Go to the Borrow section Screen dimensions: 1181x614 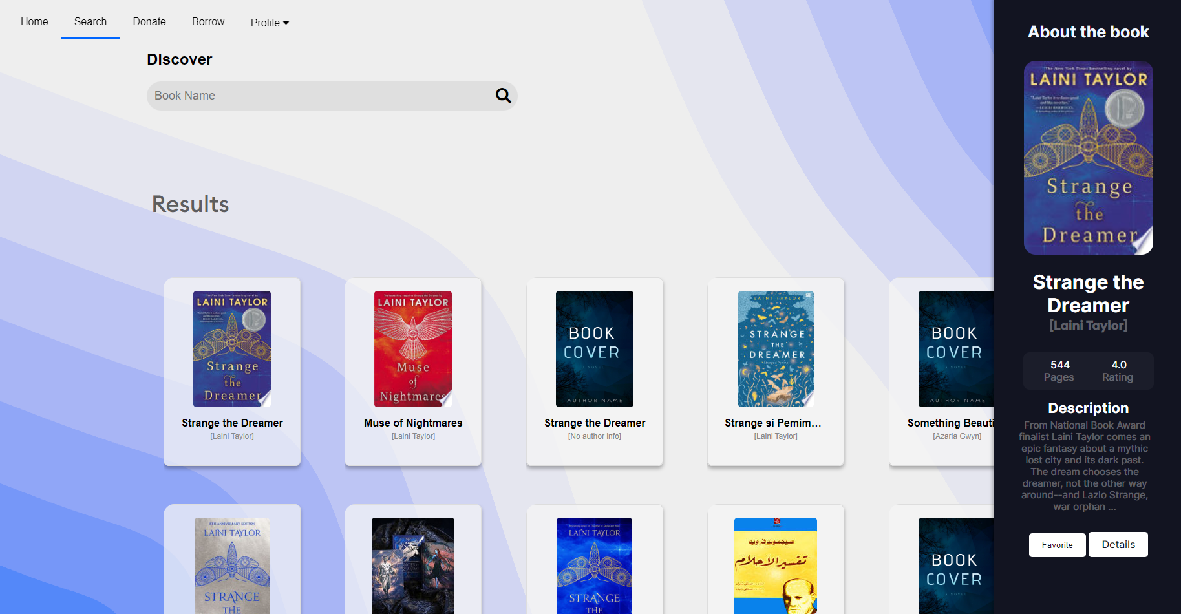point(207,21)
